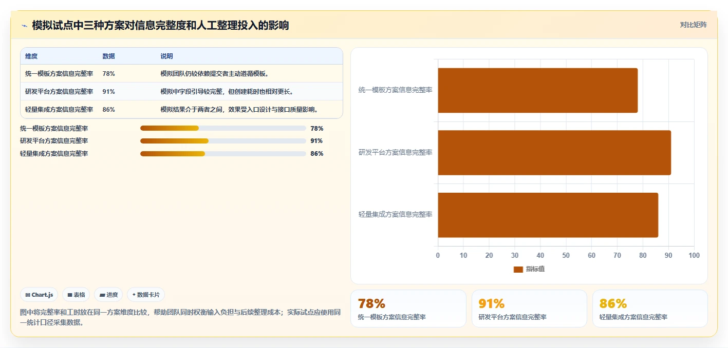The height and width of the screenshot is (348, 728).
Task: Click chart axis label 统一模板方案信息完整率
Action: coord(396,90)
